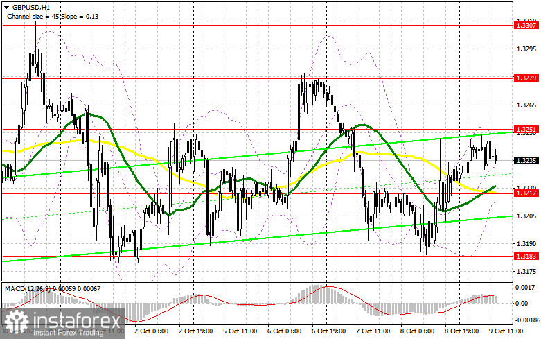Click the 1.3251 red price level tag

526,130
